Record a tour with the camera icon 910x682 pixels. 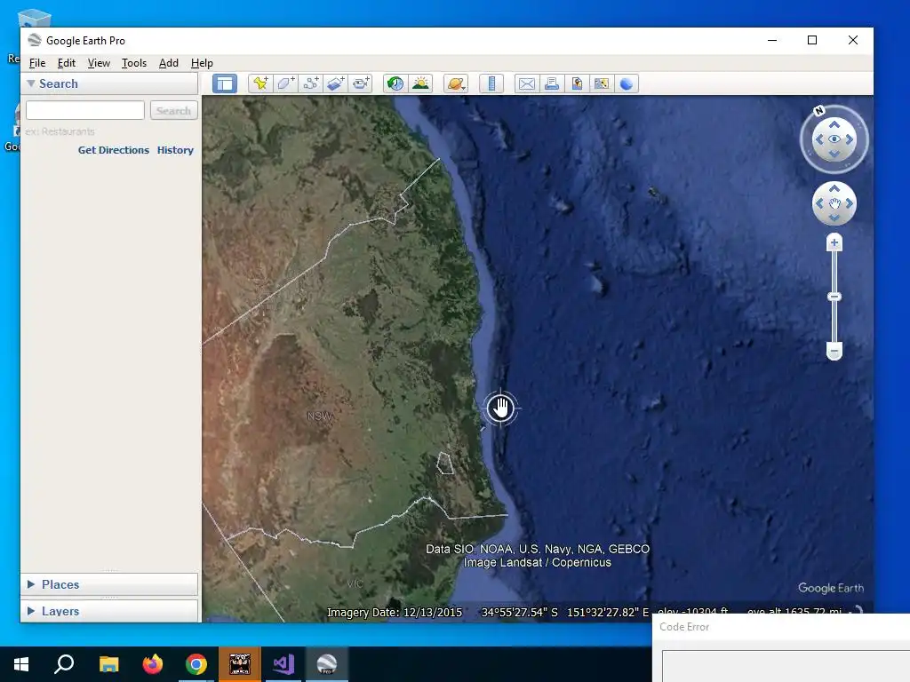point(361,83)
